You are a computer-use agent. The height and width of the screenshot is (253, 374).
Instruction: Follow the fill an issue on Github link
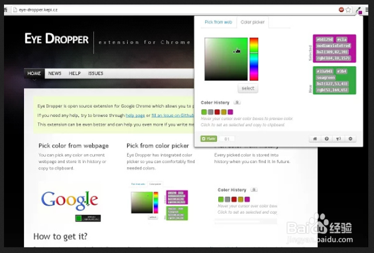click(x=173, y=116)
